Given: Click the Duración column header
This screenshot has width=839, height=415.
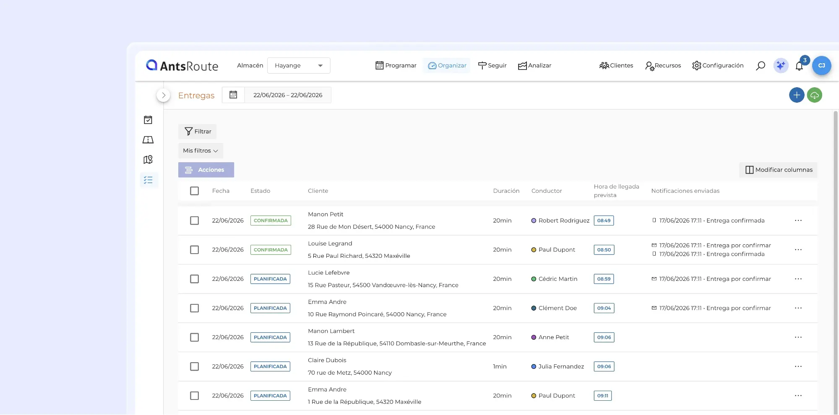Looking at the screenshot, I should (x=506, y=191).
